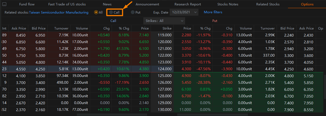Select the 124.000 strike row
Viewport: 326px width, 116px height.
[163, 69]
